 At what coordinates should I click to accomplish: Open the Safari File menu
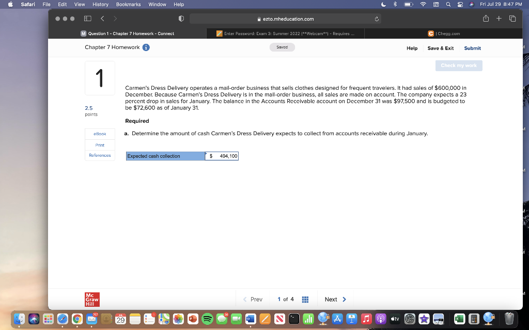click(46, 4)
